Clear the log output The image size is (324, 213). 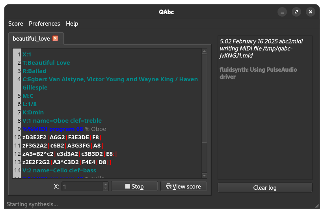[x=264, y=187]
